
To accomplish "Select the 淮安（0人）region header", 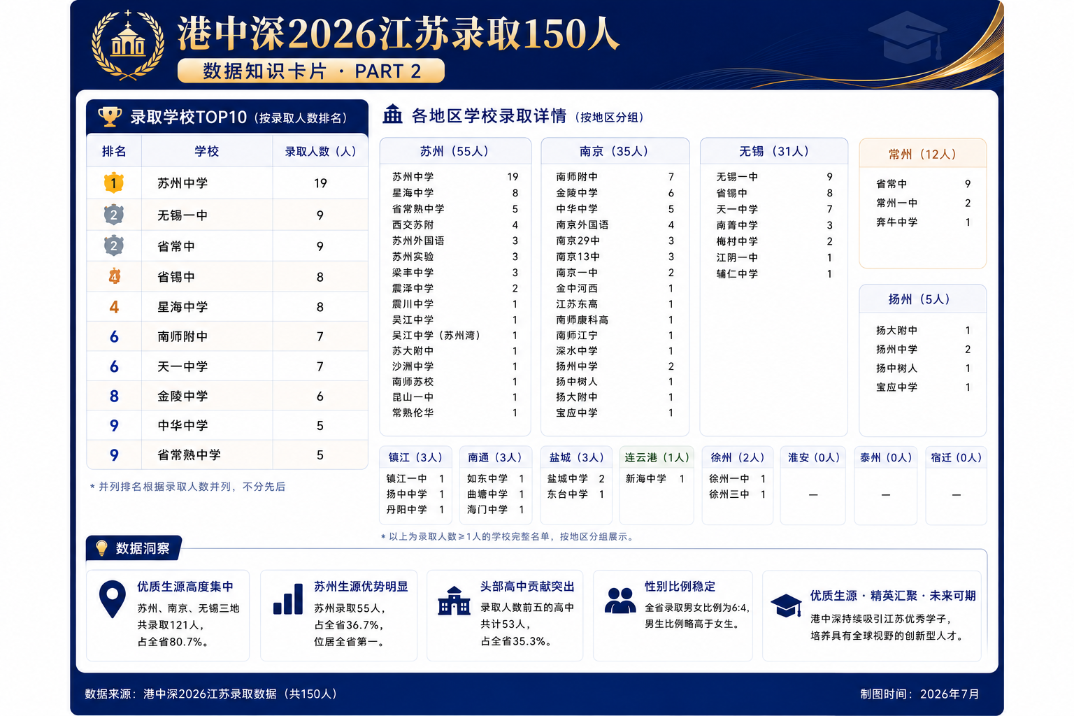I will click(814, 457).
